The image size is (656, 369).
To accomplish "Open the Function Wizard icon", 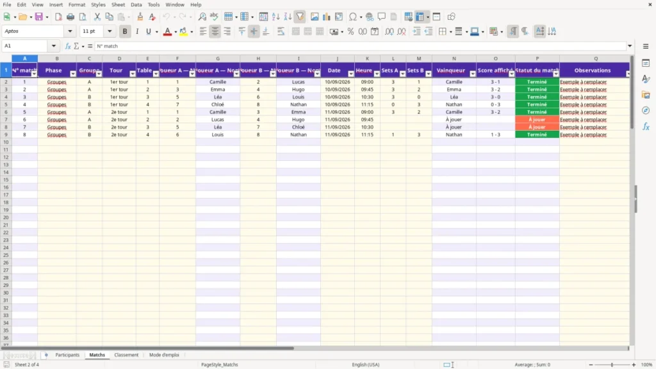I will coord(68,46).
